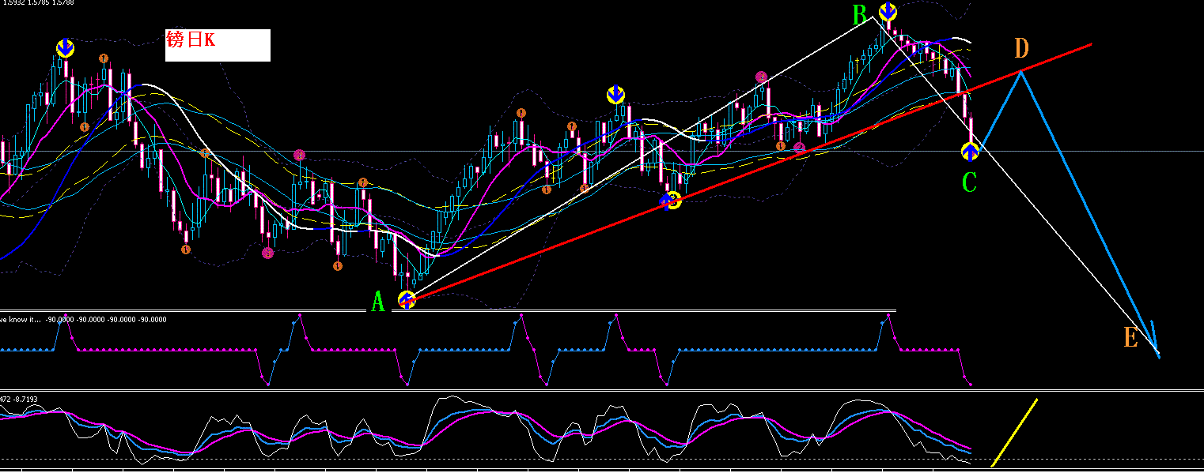Click the -90.0000 indicator values label
The image size is (1204, 473).
click(106, 319)
